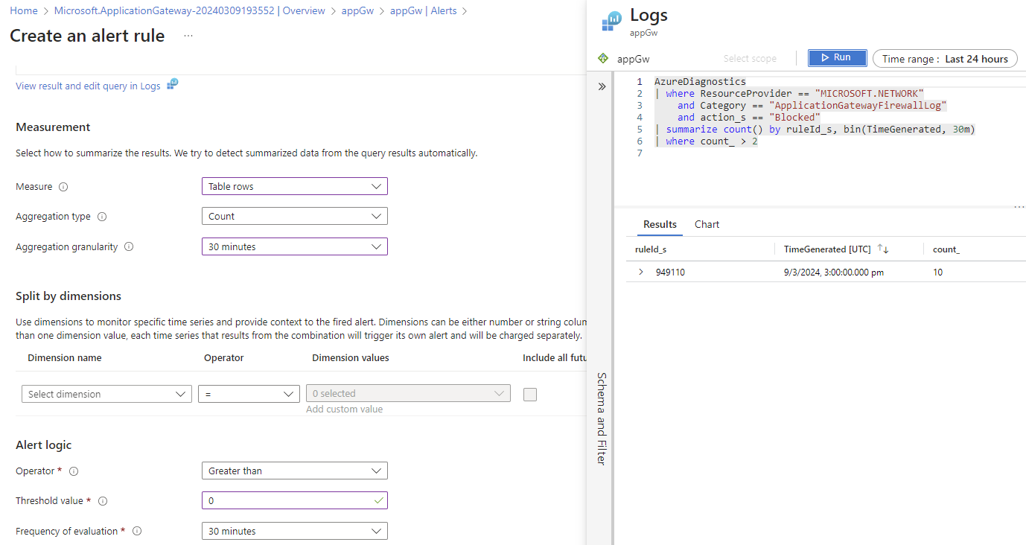The width and height of the screenshot is (1026, 545).
Task: Click the query line where count_ > 2
Action: pos(706,141)
